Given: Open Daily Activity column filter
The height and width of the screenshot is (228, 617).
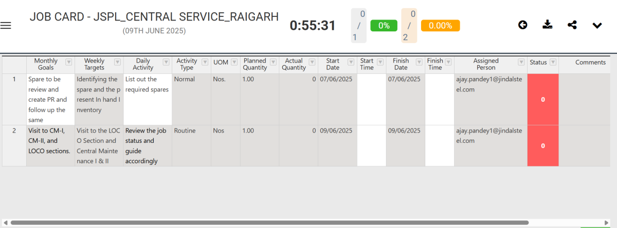Looking at the screenshot, I should pyautogui.click(x=166, y=62).
